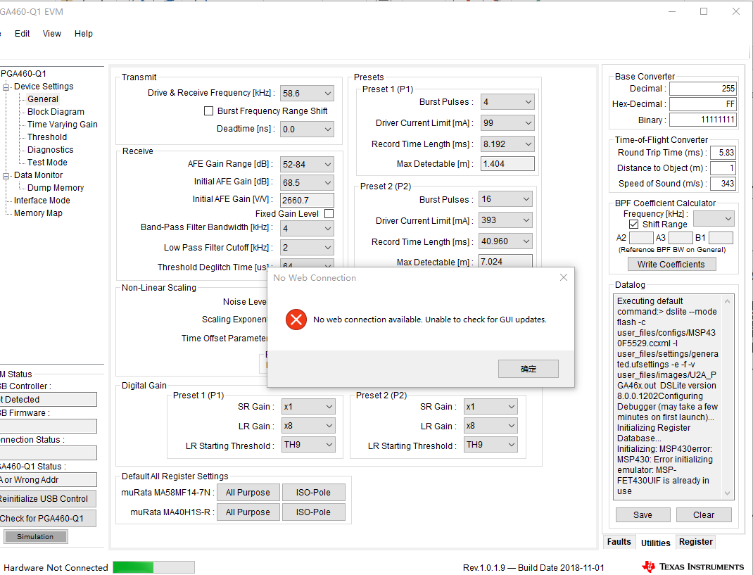Click the Round Trip Time field
The height and width of the screenshot is (575, 753).
tap(723, 153)
